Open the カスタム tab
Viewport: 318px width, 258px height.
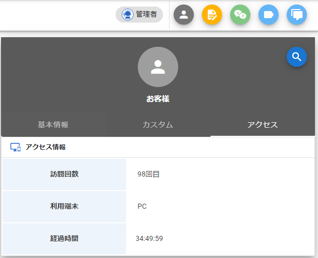[157, 125]
